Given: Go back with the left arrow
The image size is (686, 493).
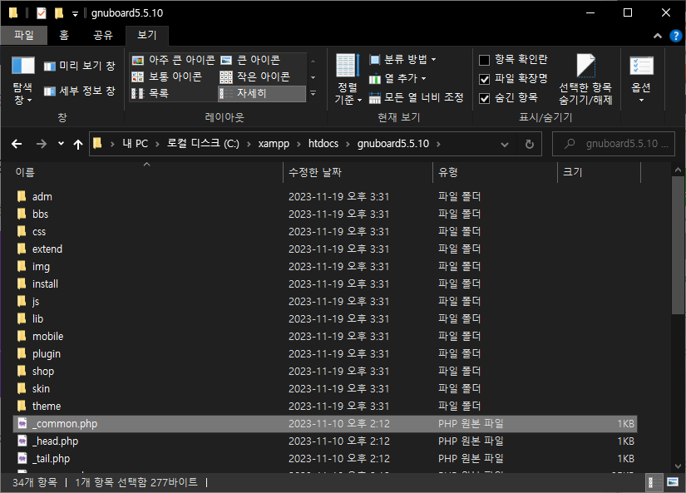Looking at the screenshot, I should tap(17, 144).
